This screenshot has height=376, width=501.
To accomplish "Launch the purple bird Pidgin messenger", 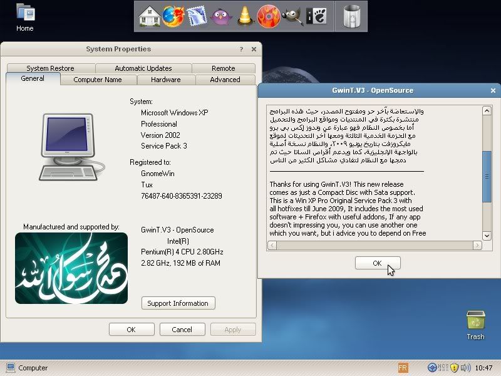I will [x=221, y=17].
